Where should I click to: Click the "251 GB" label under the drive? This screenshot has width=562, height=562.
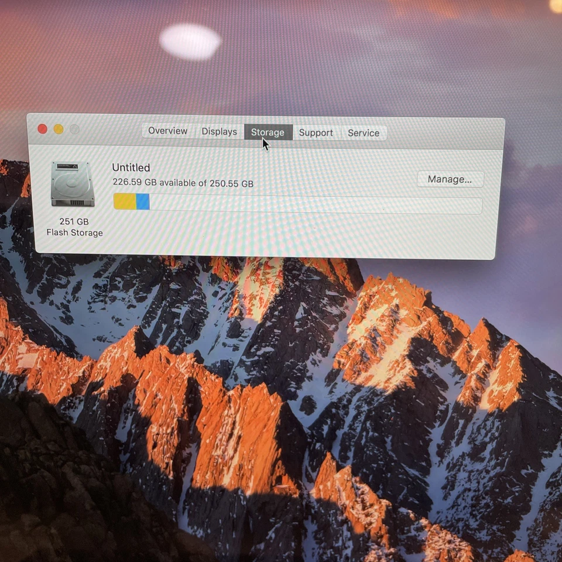click(74, 221)
